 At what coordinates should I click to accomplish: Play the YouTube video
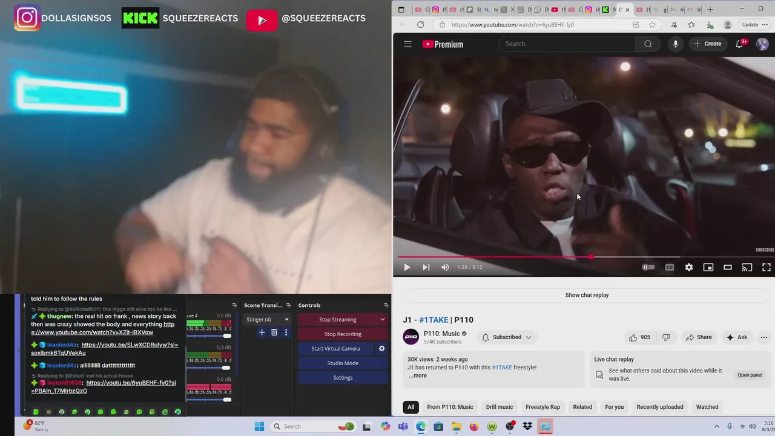[x=407, y=267]
